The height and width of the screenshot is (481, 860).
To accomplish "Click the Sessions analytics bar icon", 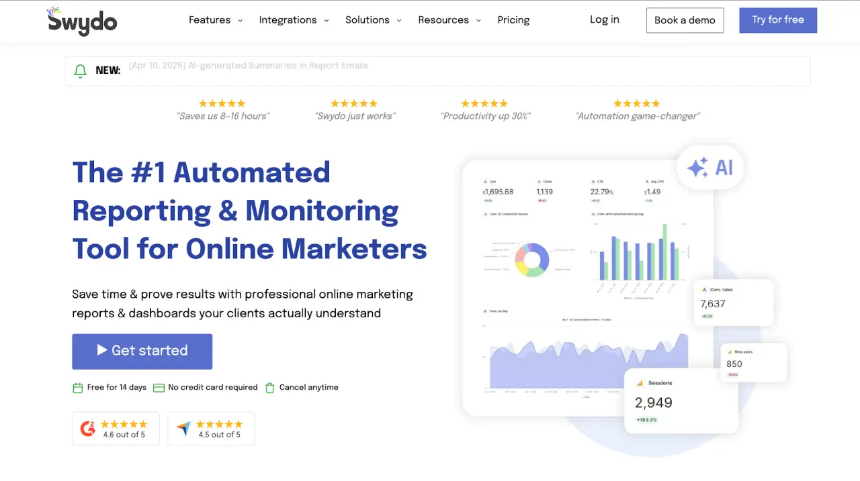I will click(640, 383).
